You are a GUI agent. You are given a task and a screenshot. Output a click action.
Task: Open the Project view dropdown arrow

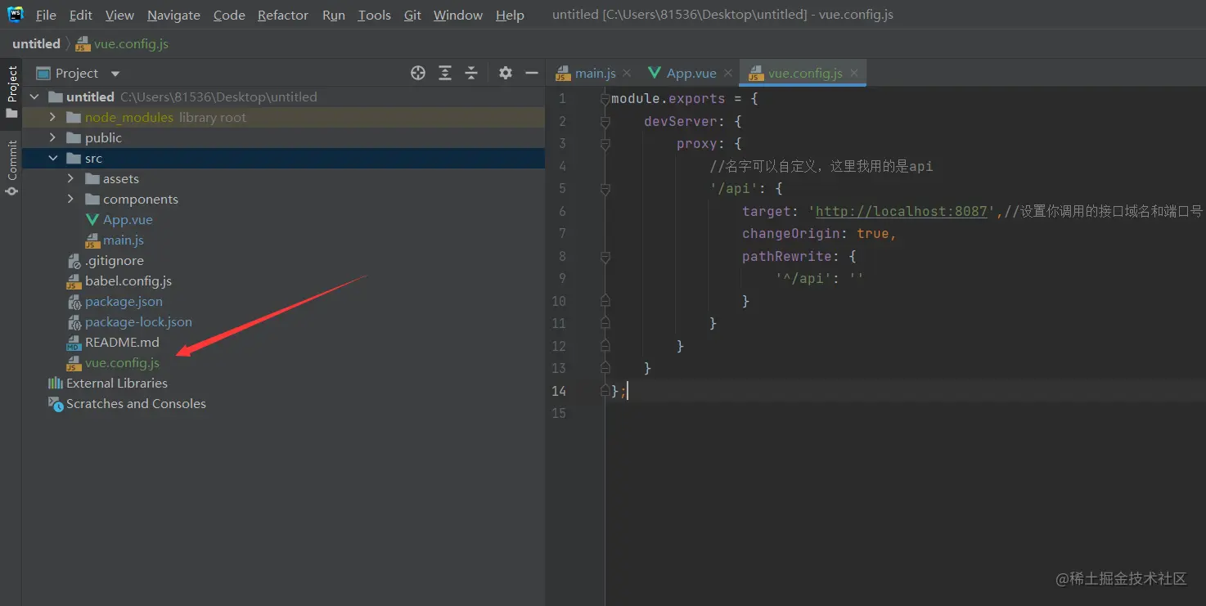click(115, 74)
